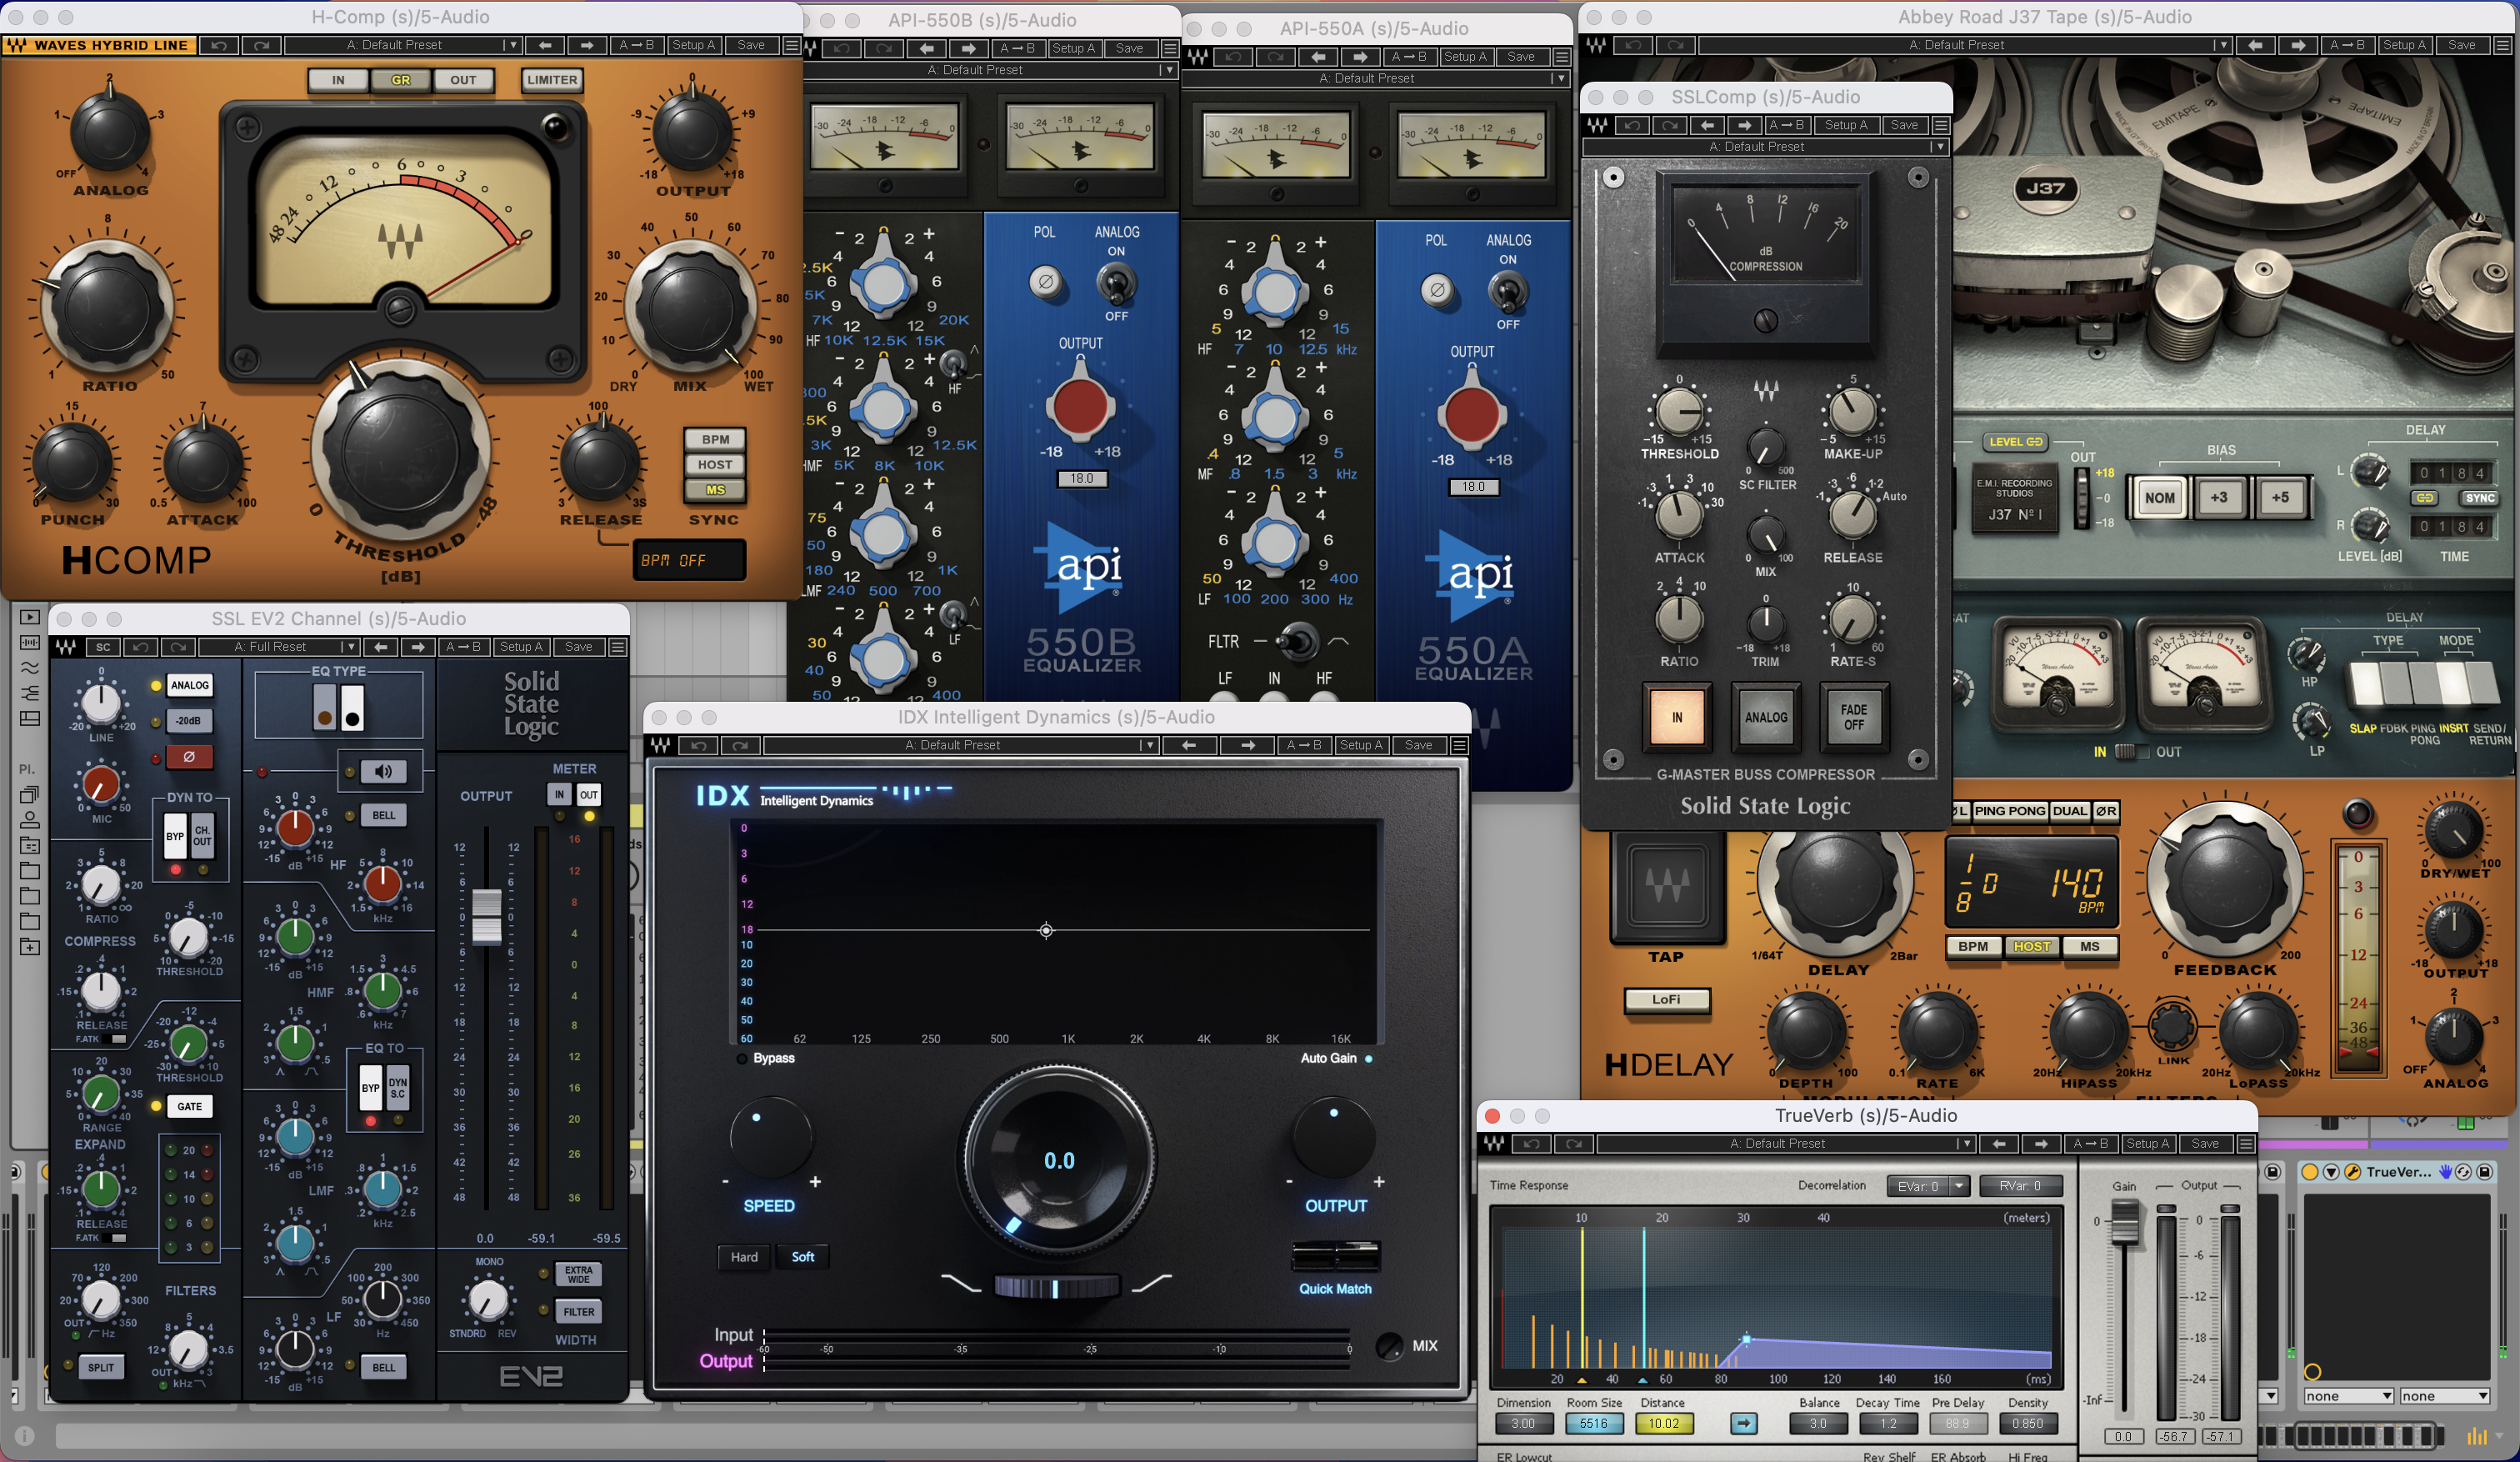
Task: Toggle ANALOG button on SSLComp
Action: pos(1766,717)
